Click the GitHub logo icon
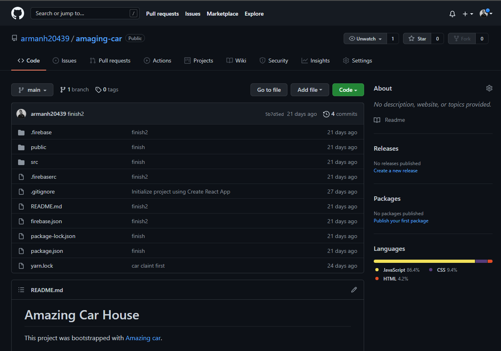The width and height of the screenshot is (501, 351). (x=18, y=13)
